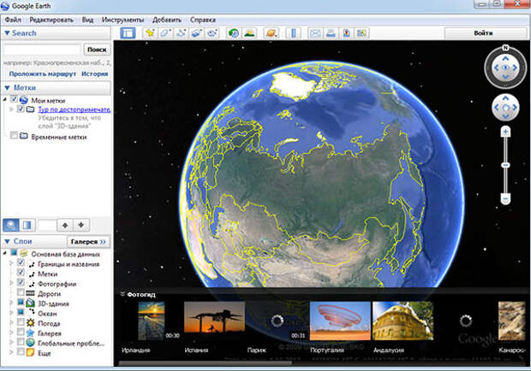The width and height of the screenshot is (531, 371).
Task: Click the look-up arrow on look joystick
Action: point(505,58)
